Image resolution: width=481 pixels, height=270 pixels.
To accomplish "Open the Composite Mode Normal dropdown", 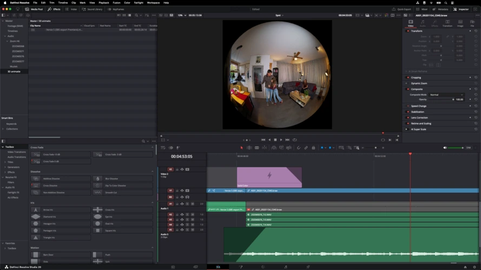I will coord(446,94).
